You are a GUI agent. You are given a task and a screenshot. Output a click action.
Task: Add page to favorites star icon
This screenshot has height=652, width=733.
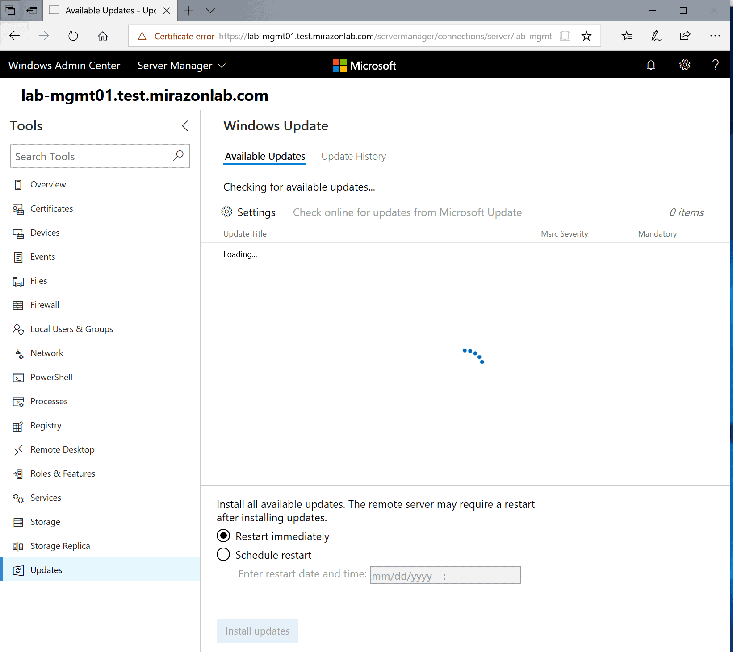(586, 36)
